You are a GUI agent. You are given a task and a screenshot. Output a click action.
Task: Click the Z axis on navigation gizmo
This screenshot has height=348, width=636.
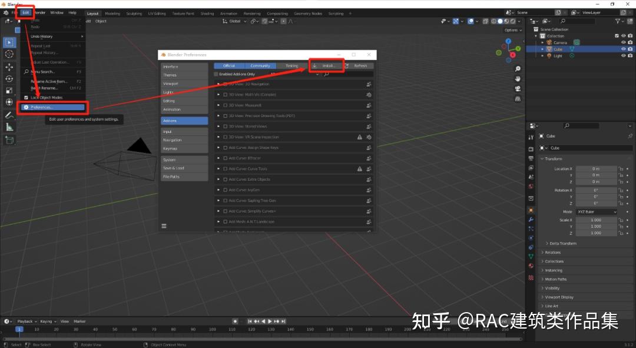pos(509,41)
